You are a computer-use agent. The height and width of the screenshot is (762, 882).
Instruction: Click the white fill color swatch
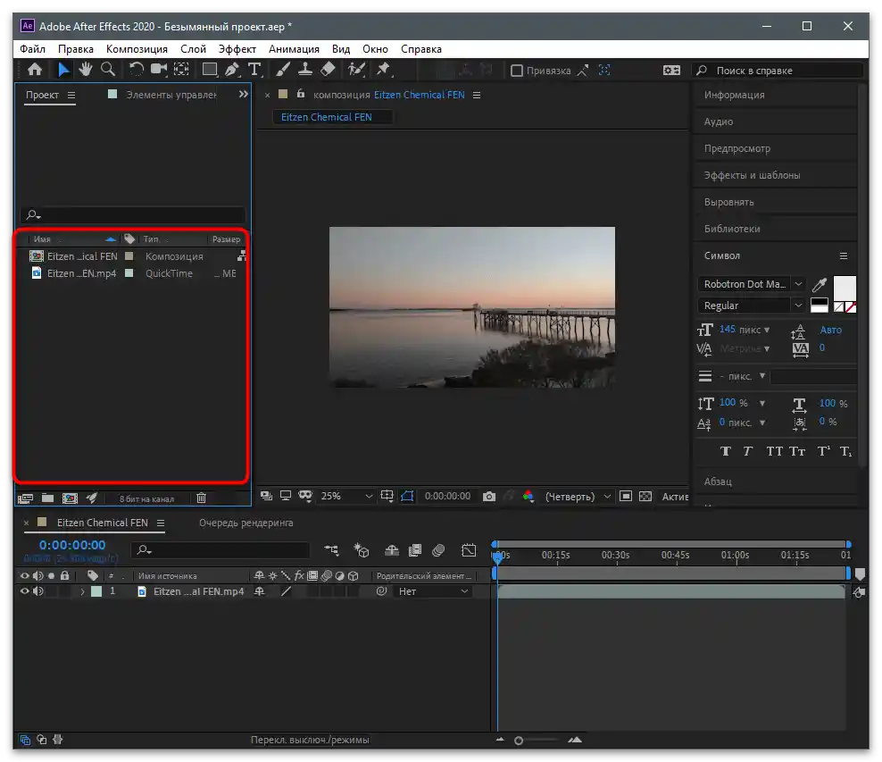pyautogui.click(x=845, y=288)
